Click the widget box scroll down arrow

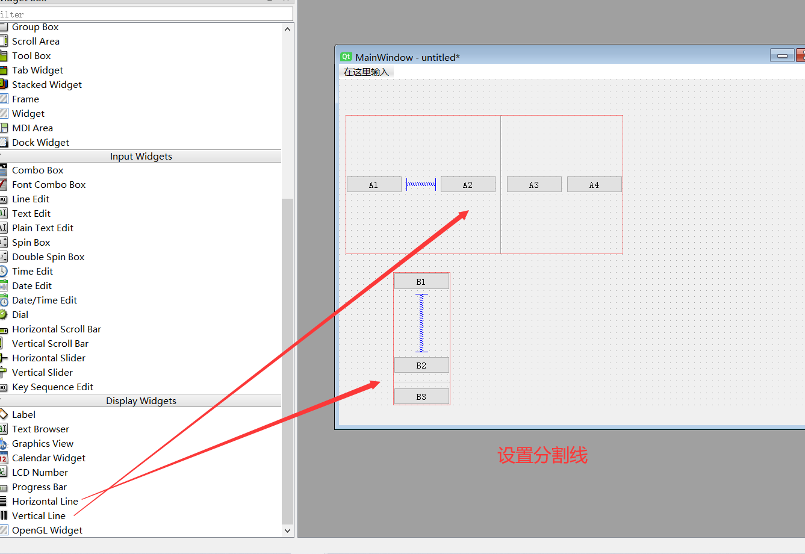pyautogui.click(x=287, y=531)
